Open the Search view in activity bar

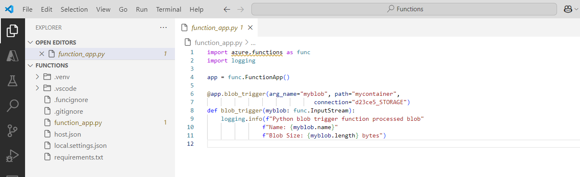[x=13, y=106]
